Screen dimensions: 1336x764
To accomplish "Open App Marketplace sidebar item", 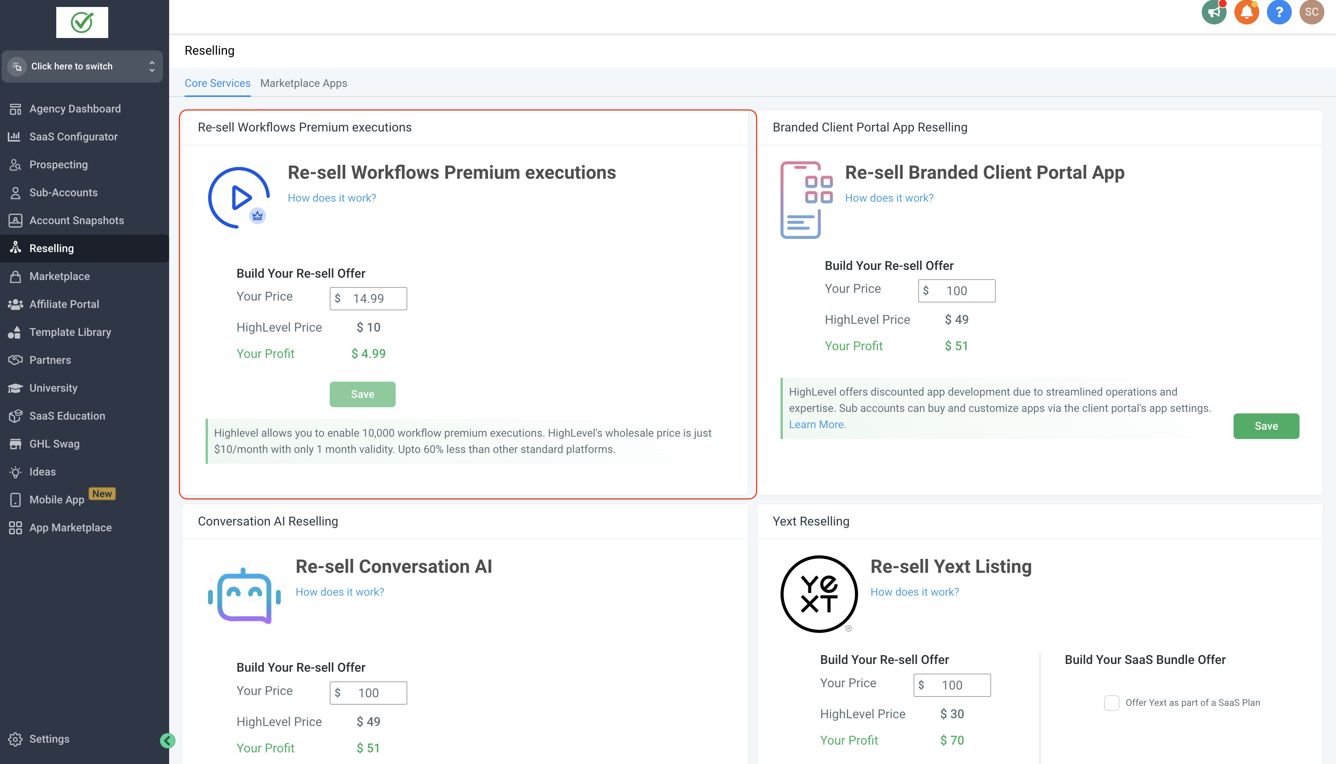I will pyautogui.click(x=70, y=527).
